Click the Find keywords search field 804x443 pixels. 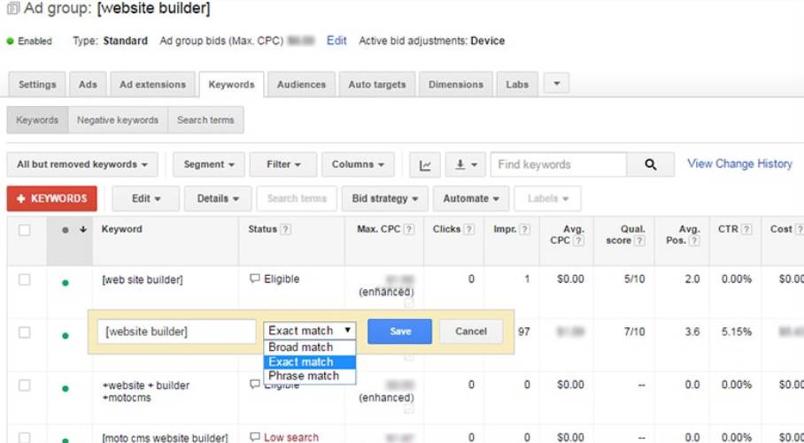558,164
